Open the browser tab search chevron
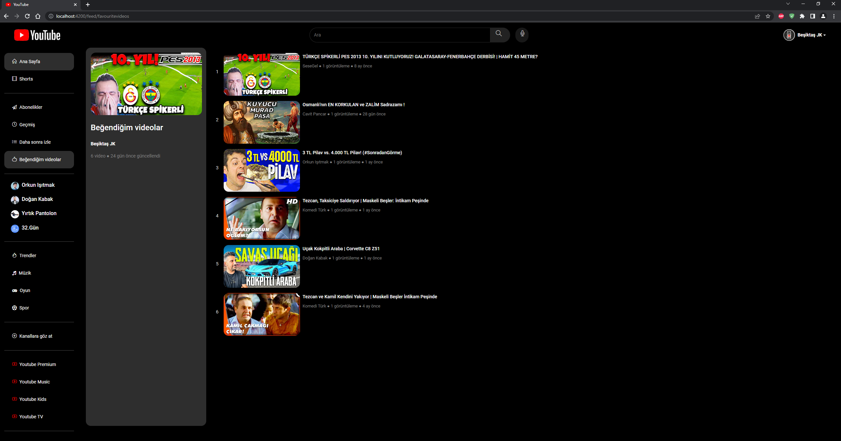Viewport: 841px width, 441px height. (788, 4)
